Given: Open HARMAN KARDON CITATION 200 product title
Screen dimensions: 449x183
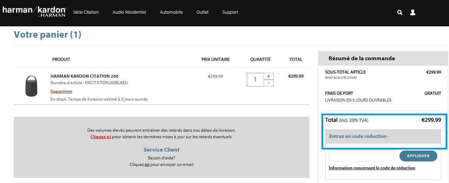Looking at the screenshot, I should point(85,76).
